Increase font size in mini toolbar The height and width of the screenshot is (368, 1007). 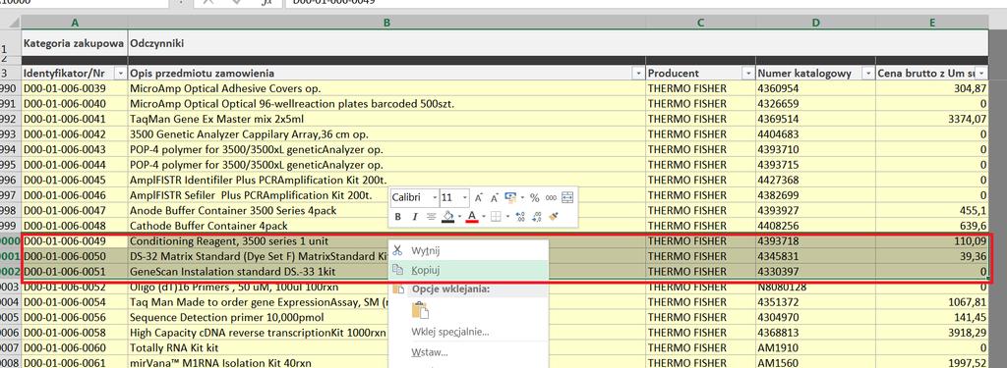pyautogui.click(x=479, y=197)
